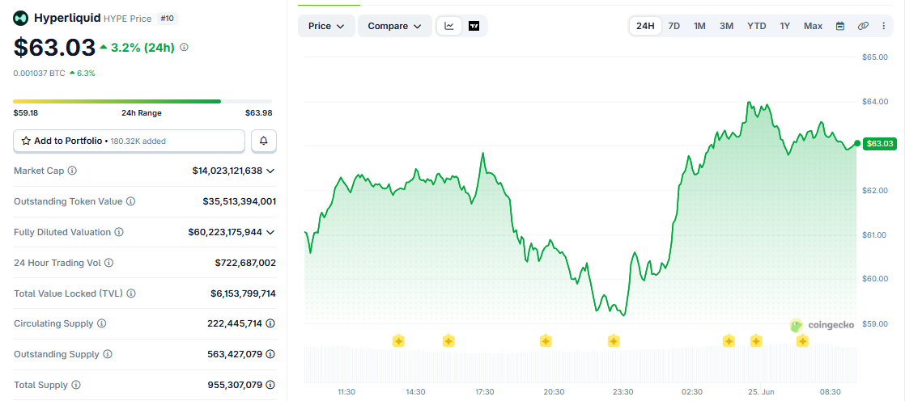
Task: Select the 1M time range
Action: coord(699,26)
